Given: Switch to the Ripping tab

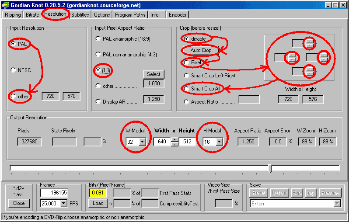Looking at the screenshot, I should point(13,15).
